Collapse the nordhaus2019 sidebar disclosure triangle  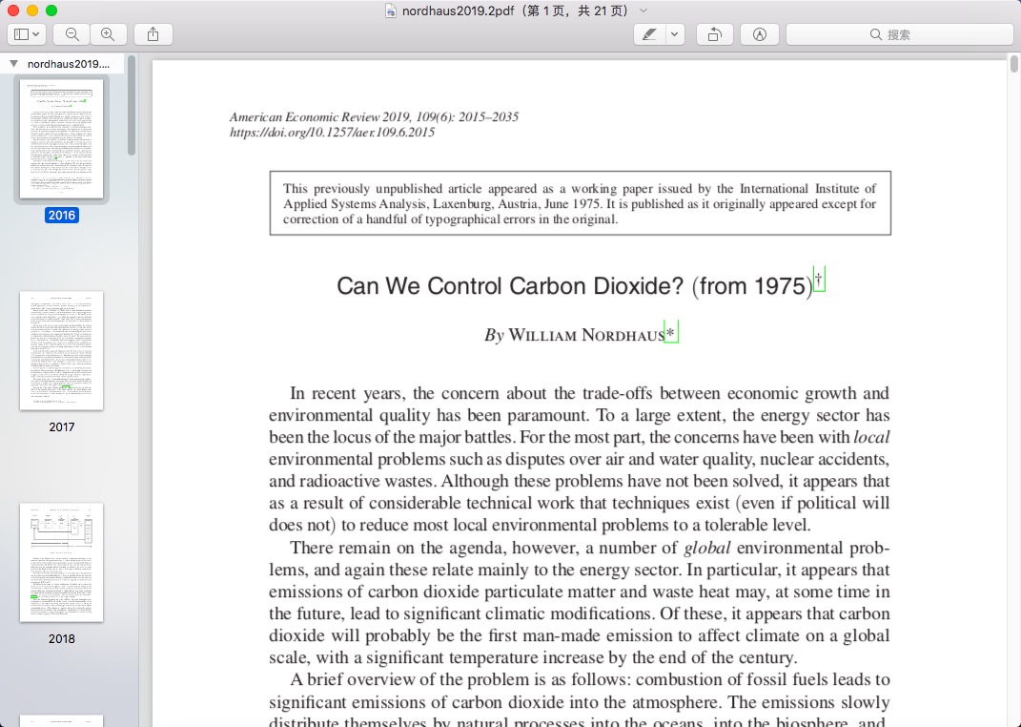pyautogui.click(x=13, y=63)
